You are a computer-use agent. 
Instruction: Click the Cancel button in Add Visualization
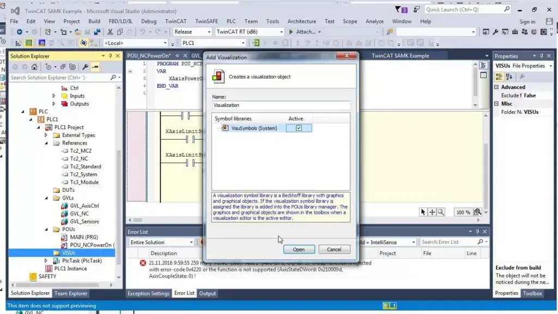(334, 250)
